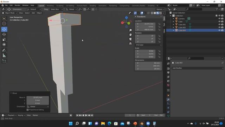Select the Select Box tool
Screen dimensions: 225x127
click(x=4, y=19)
